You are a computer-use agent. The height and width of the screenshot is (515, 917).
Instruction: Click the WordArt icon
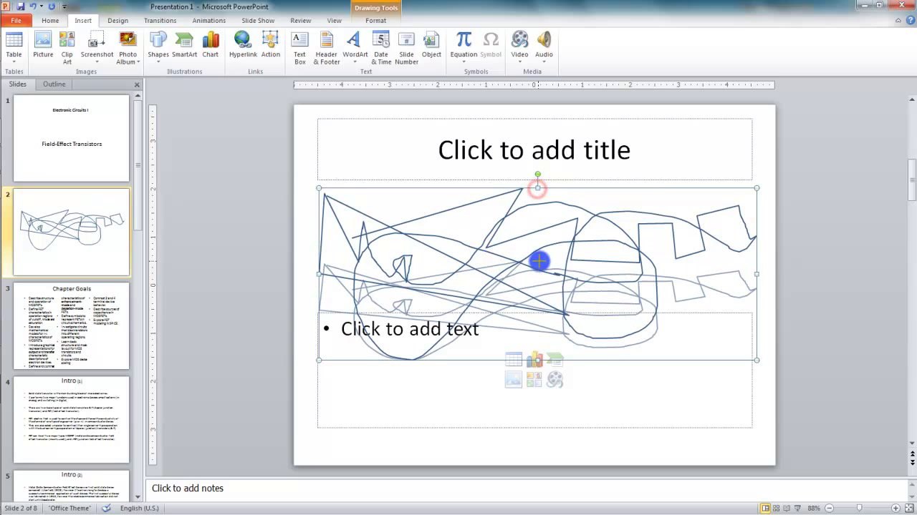coord(355,40)
